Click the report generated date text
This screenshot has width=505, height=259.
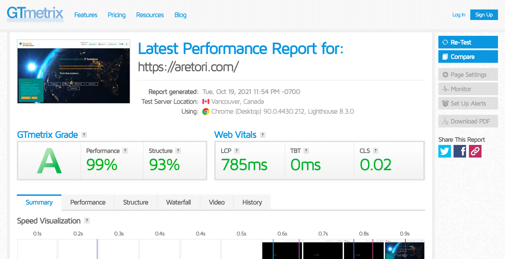click(x=251, y=92)
